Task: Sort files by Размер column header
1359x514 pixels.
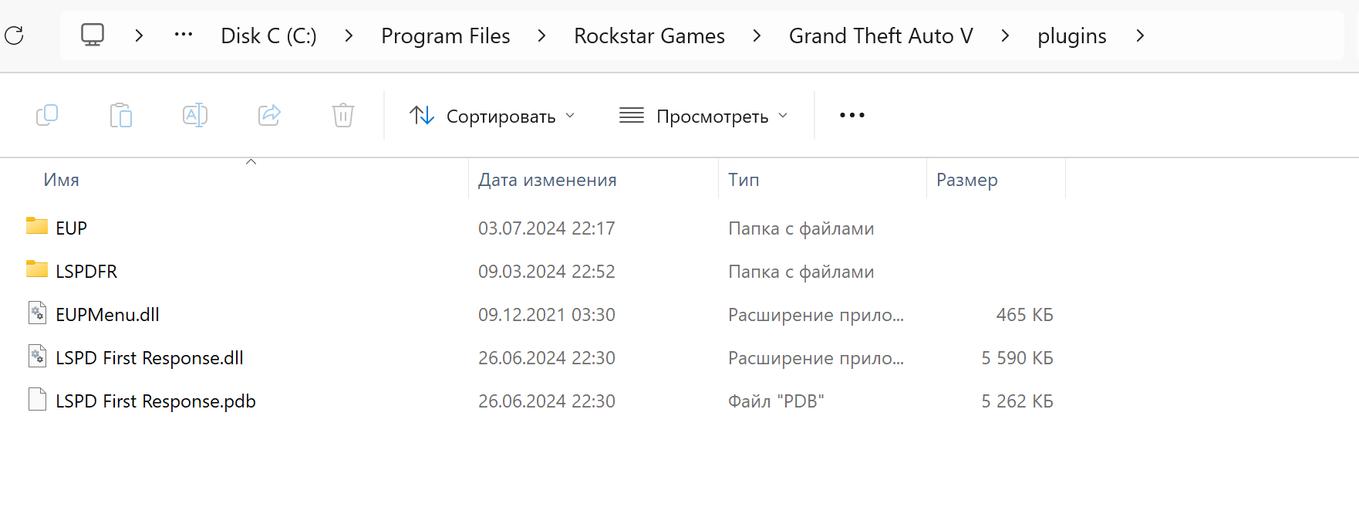Action: (966, 180)
